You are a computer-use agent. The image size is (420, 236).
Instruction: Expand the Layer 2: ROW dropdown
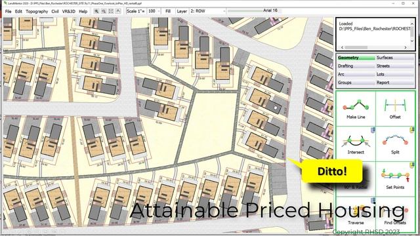click(224, 11)
